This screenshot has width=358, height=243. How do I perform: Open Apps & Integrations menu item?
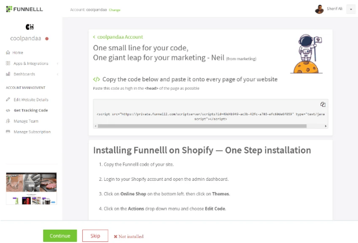tap(31, 63)
